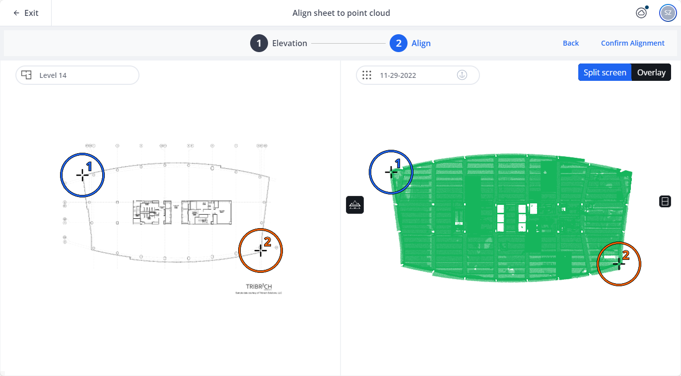
Task: Click the anchor icon beside 11-29-2022
Action: coord(462,75)
